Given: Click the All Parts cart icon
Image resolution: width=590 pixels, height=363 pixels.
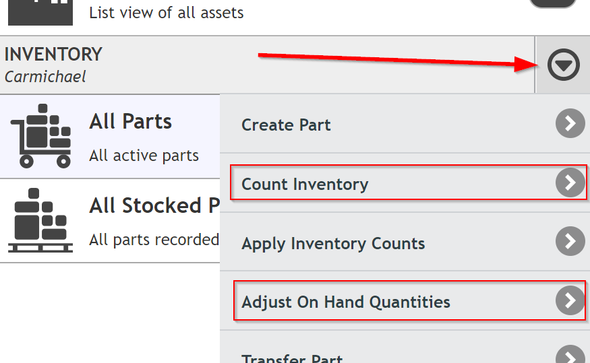Looking at the screenshot, I should [x=40, y=135].
